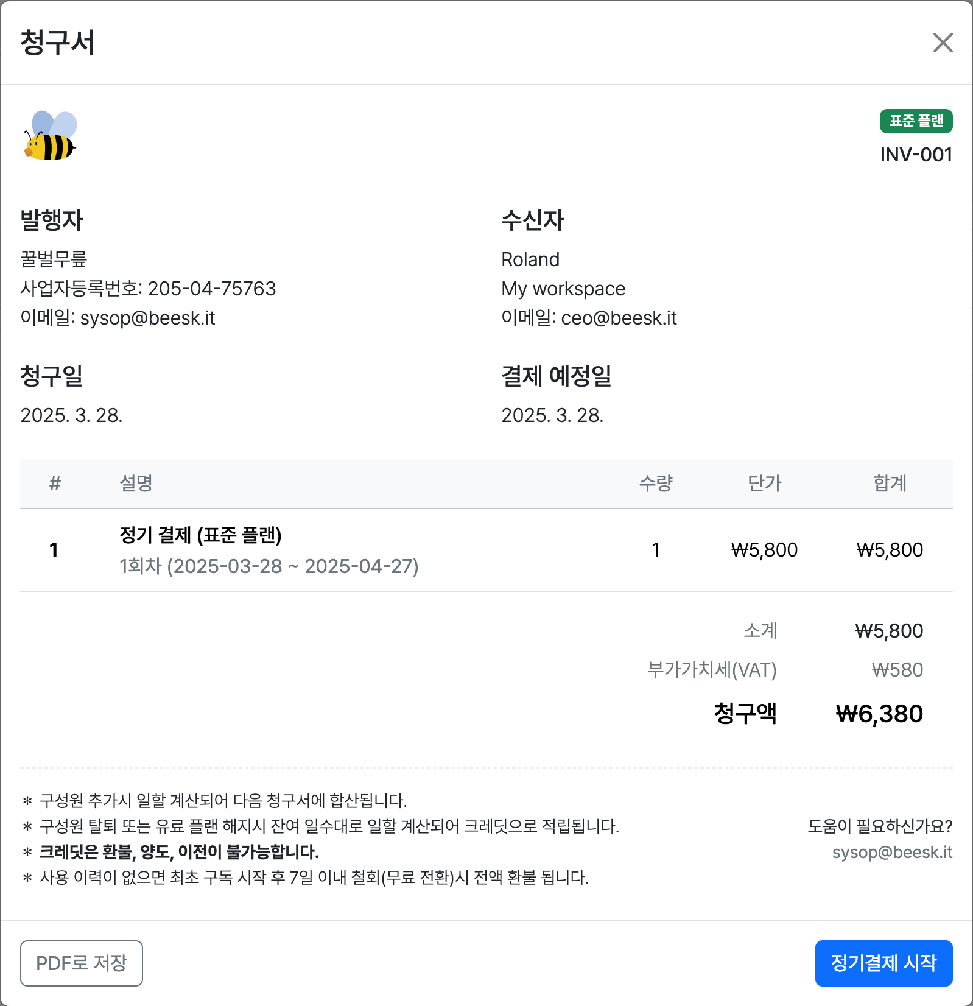973x1006 pixels.
Task: Click the 단가 column header
Action: [764, 483]
